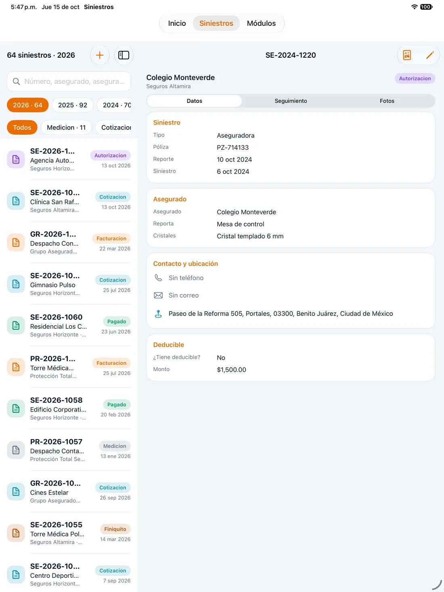Screen dimensions: 444x592
Task: Open siniestro PR-2026-1057 Despacho Conta
Action: pos(69,450)
